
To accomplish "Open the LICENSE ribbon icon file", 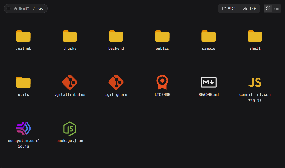I will [x=162, y=82].
